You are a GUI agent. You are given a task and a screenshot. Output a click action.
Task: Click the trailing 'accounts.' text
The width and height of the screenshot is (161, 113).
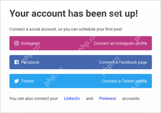pyautogui.click(x=131, y=98)
